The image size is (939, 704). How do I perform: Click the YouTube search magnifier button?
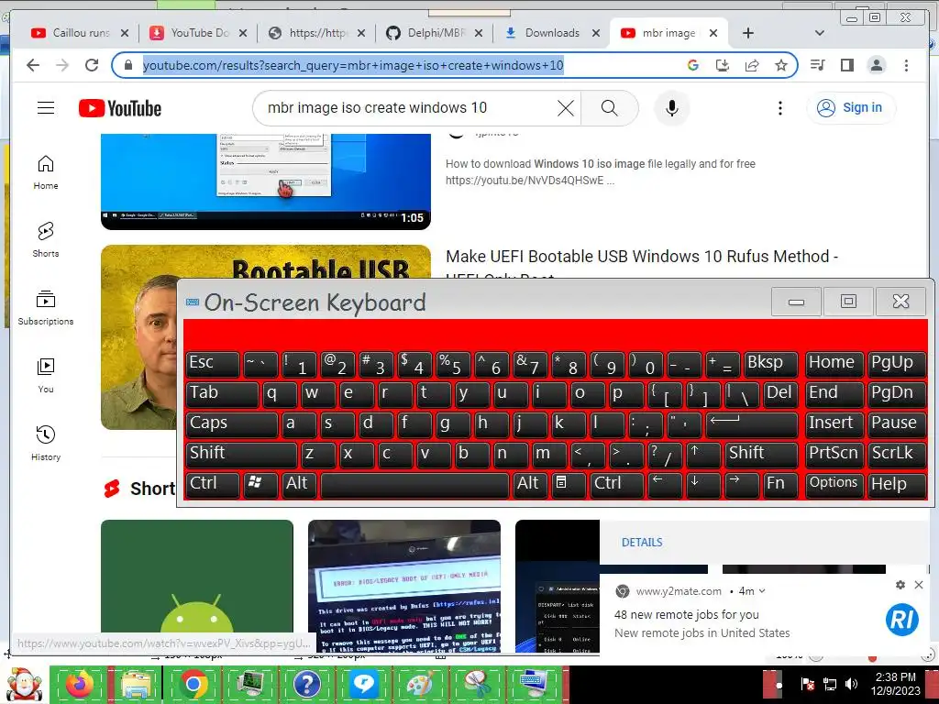coord(609,108)
